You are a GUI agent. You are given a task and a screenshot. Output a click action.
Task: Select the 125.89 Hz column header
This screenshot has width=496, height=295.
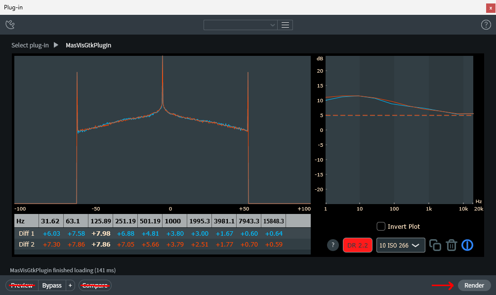coord(101,221)
